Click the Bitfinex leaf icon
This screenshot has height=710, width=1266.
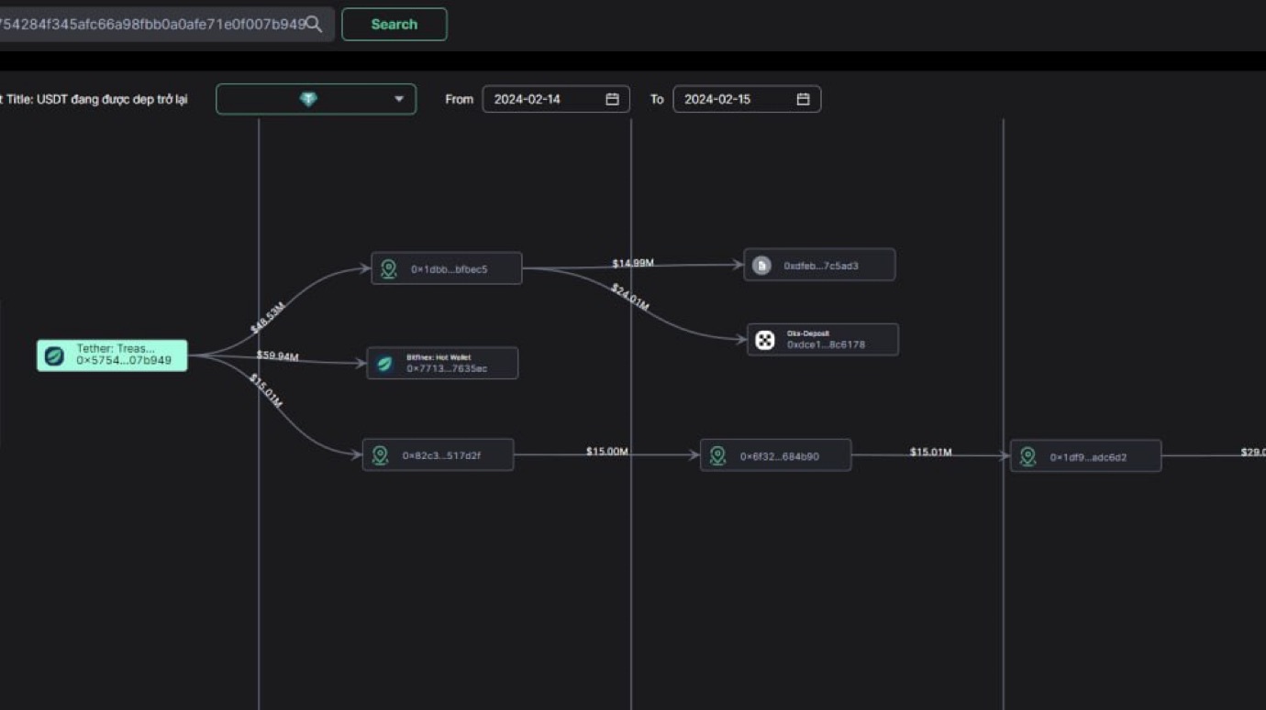[x=385, y=364]
